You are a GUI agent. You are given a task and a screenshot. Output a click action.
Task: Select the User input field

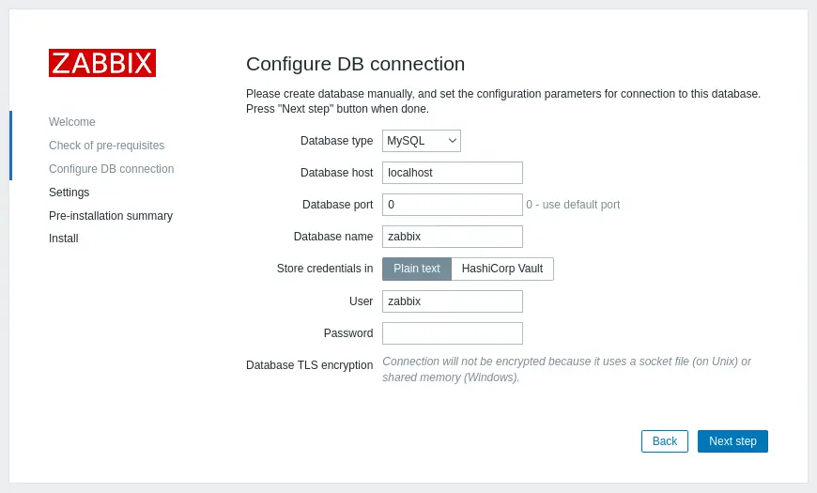pyautogui.click(x=452, y=301)
